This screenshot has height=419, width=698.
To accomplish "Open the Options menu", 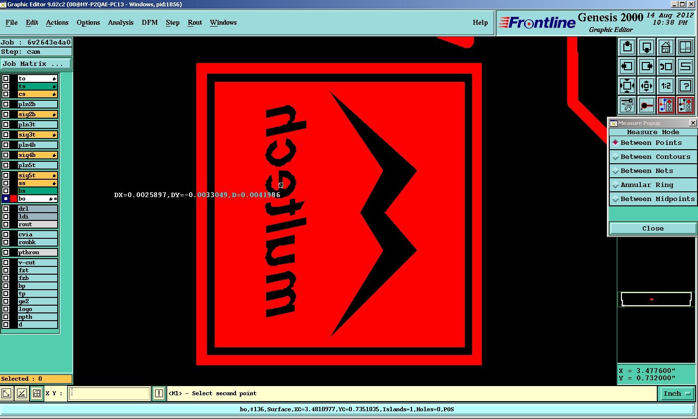I will [x=88, y=22].
